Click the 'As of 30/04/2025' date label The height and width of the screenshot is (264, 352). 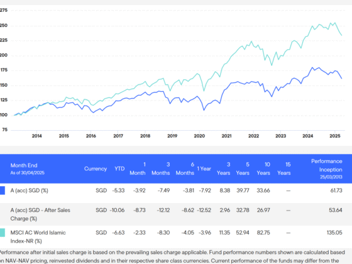pos(28,173)
